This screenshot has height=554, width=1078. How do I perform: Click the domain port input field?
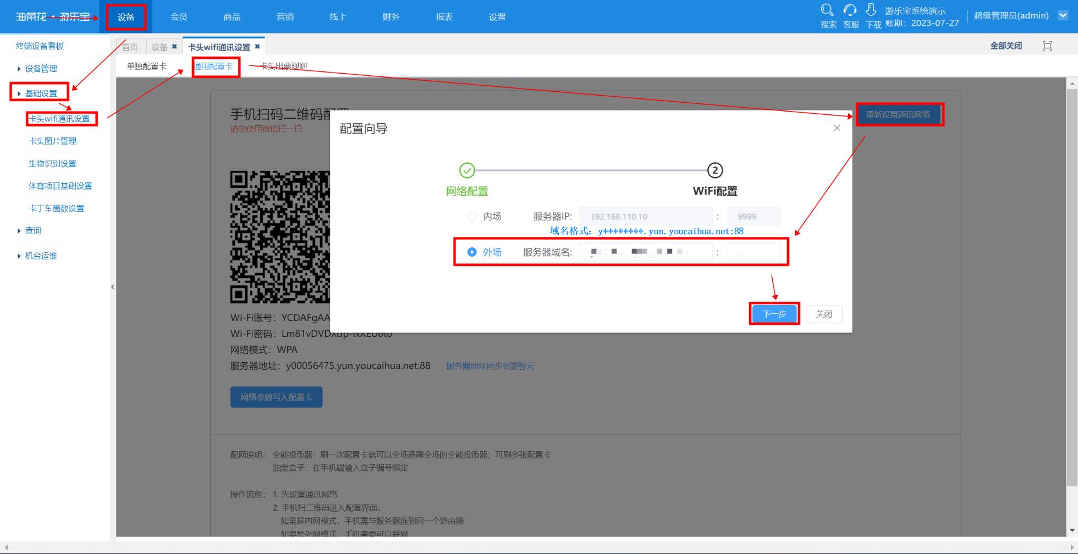754,252
